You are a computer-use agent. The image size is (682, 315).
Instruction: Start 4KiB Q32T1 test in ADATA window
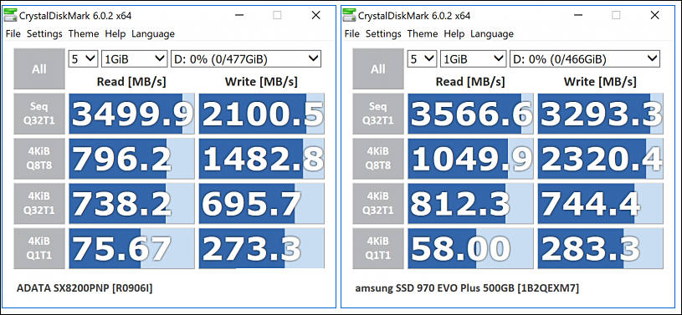tap(39, 203)
